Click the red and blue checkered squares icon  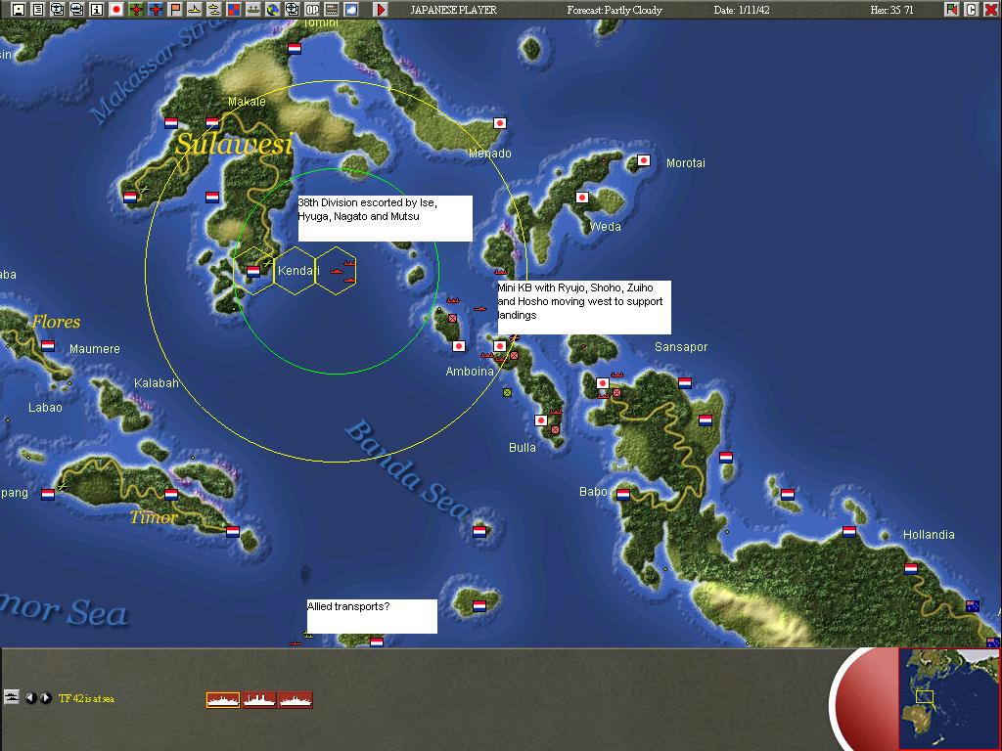(x=233, y=9)
